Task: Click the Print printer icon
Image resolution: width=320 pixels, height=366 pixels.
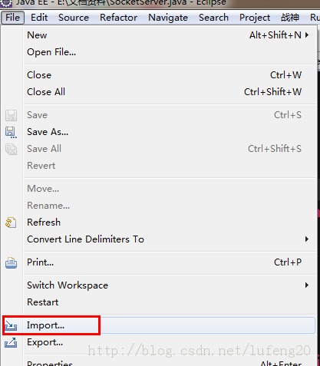Action: coord(11,262)
